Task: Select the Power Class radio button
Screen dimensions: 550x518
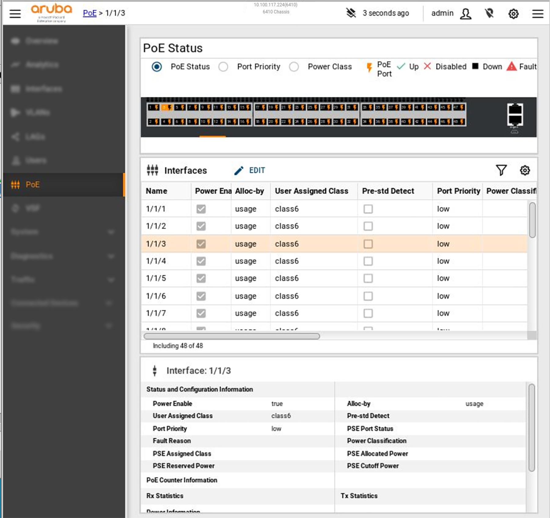Action: (x=294, y=67)
